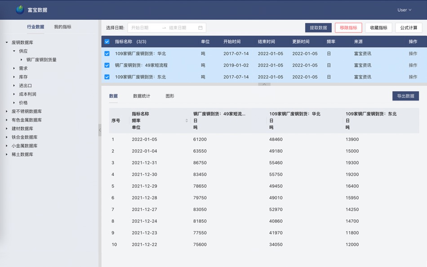Expand the 铁合金数据库 tree node
Screen dimensions: 427x267
click(7, 137)
